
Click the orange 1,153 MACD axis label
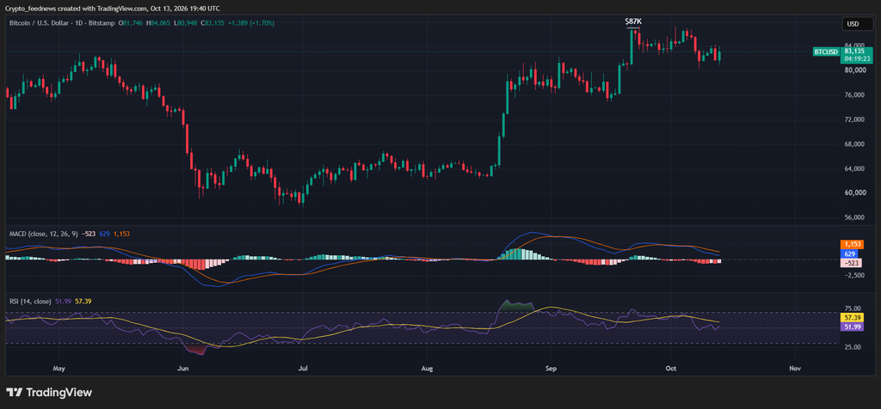tap(852, 245)
